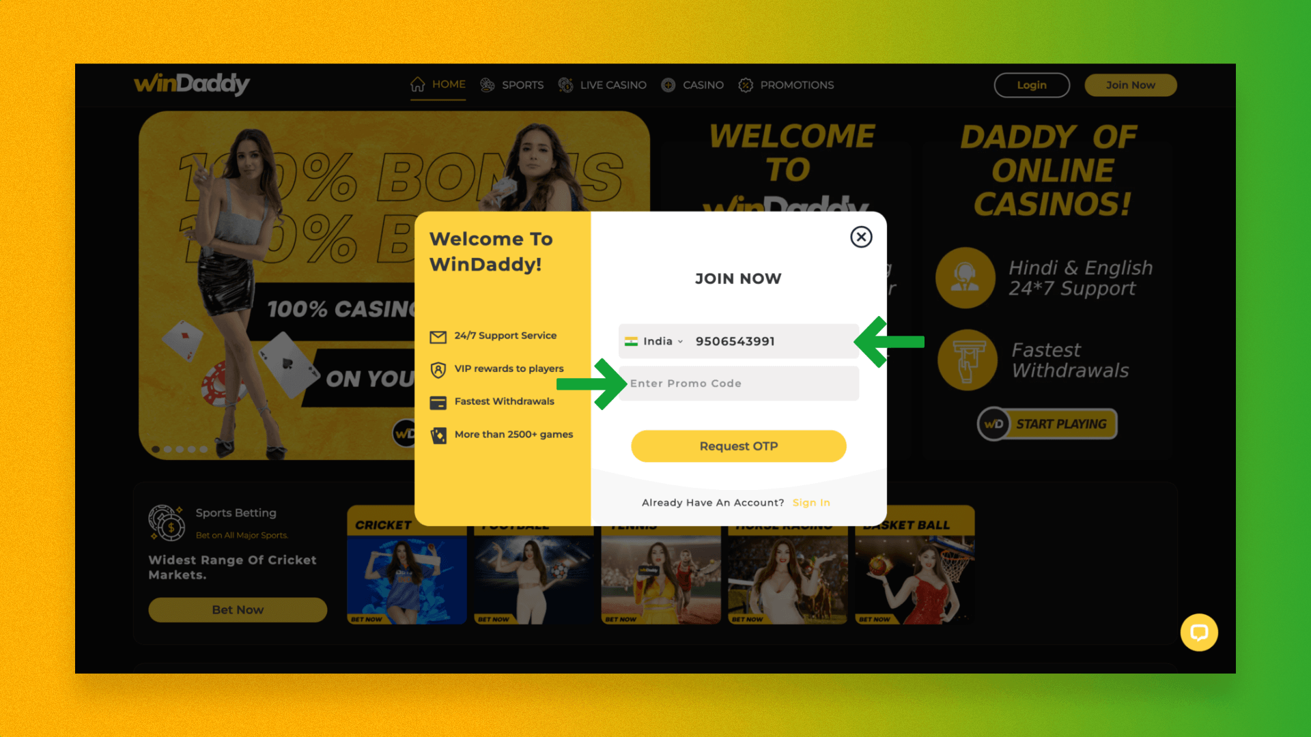
Task: Click the Live Casino icon
Action: tap(565, 85)
